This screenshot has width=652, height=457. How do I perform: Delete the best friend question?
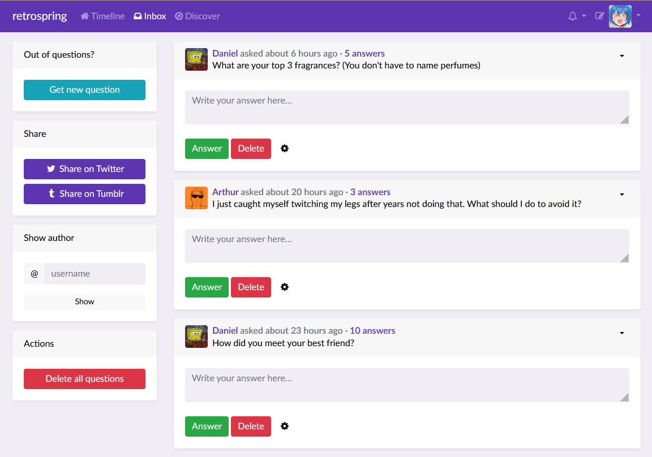[x=251, y=426]
